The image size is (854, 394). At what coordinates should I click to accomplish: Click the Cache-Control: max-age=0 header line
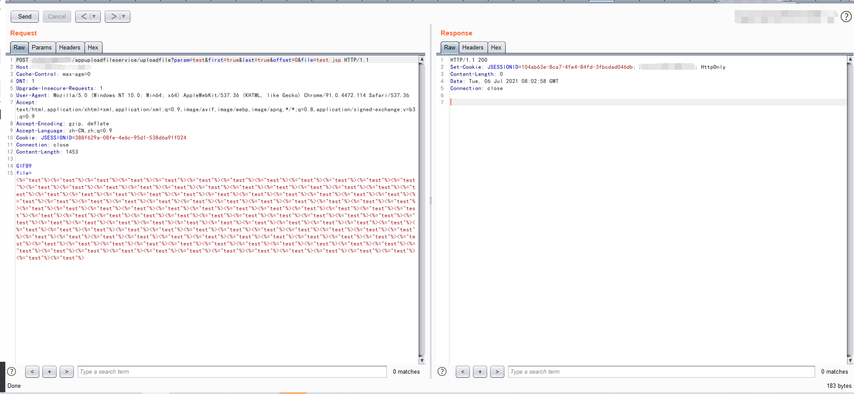[53, 74]
